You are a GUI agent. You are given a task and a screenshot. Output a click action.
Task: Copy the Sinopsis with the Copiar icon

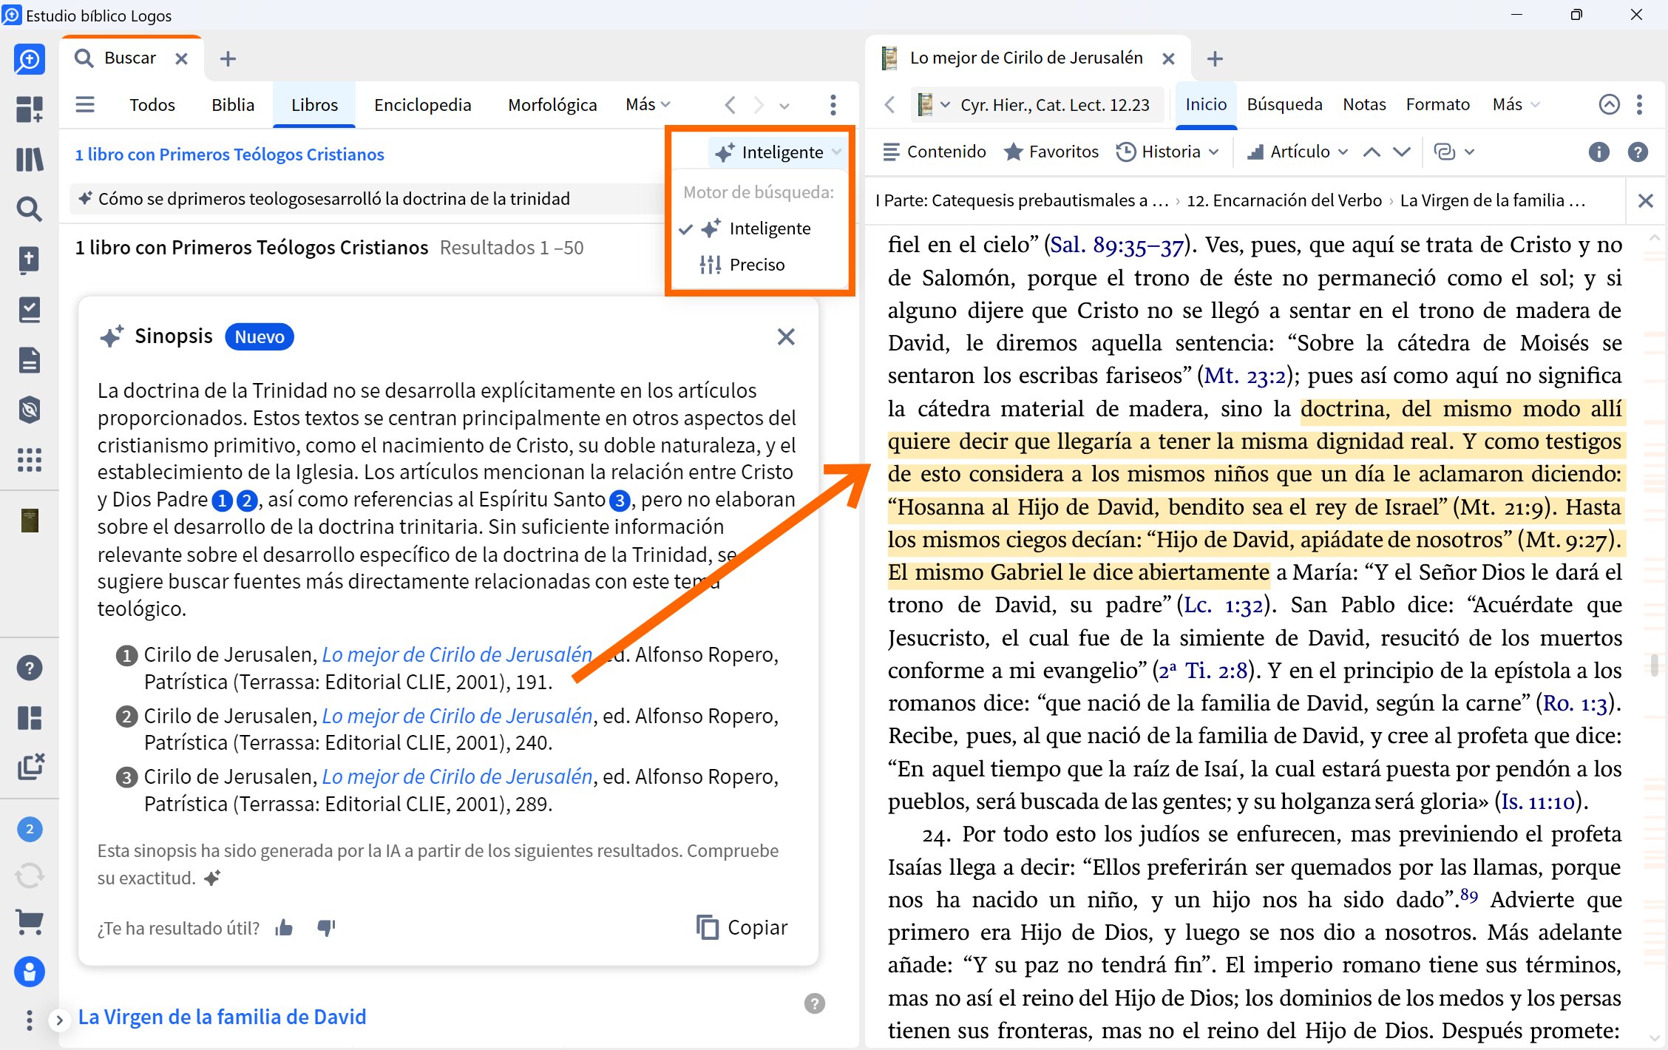[x=742, y=927]
